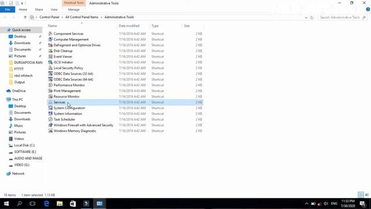Click the Task Scheduler clock icon
This screenshot has width=371, height=209.
pos(50,119)
